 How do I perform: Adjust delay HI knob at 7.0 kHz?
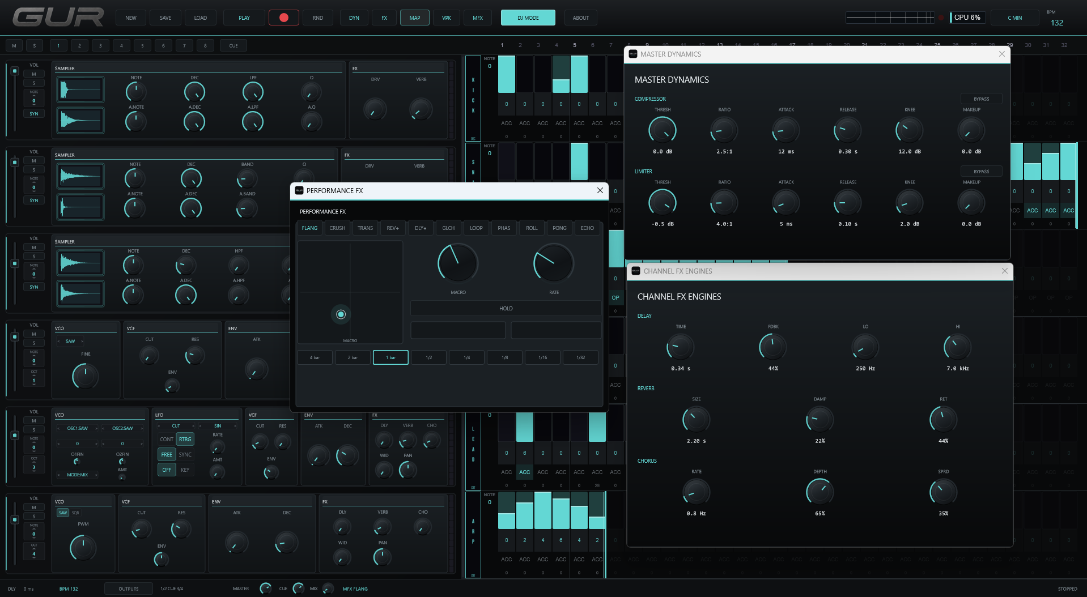click(958, 347)
